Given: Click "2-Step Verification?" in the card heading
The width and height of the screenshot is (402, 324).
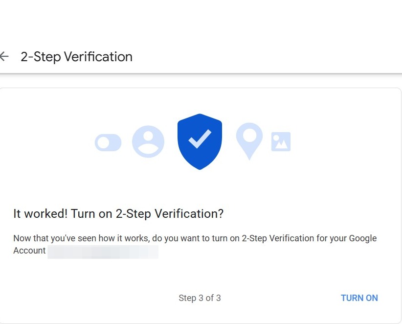Looking at the screenshot, I should pyautogui.click(x=169, y=214).
